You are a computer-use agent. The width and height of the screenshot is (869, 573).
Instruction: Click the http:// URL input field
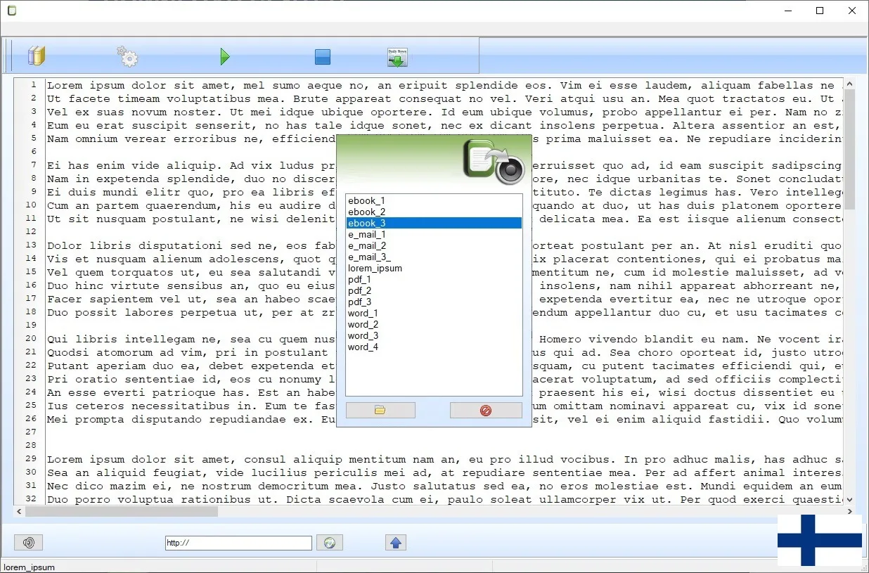[238, 543]
